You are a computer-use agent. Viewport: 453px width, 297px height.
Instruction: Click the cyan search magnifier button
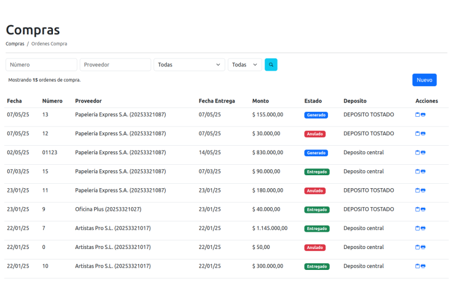point(271,65)
